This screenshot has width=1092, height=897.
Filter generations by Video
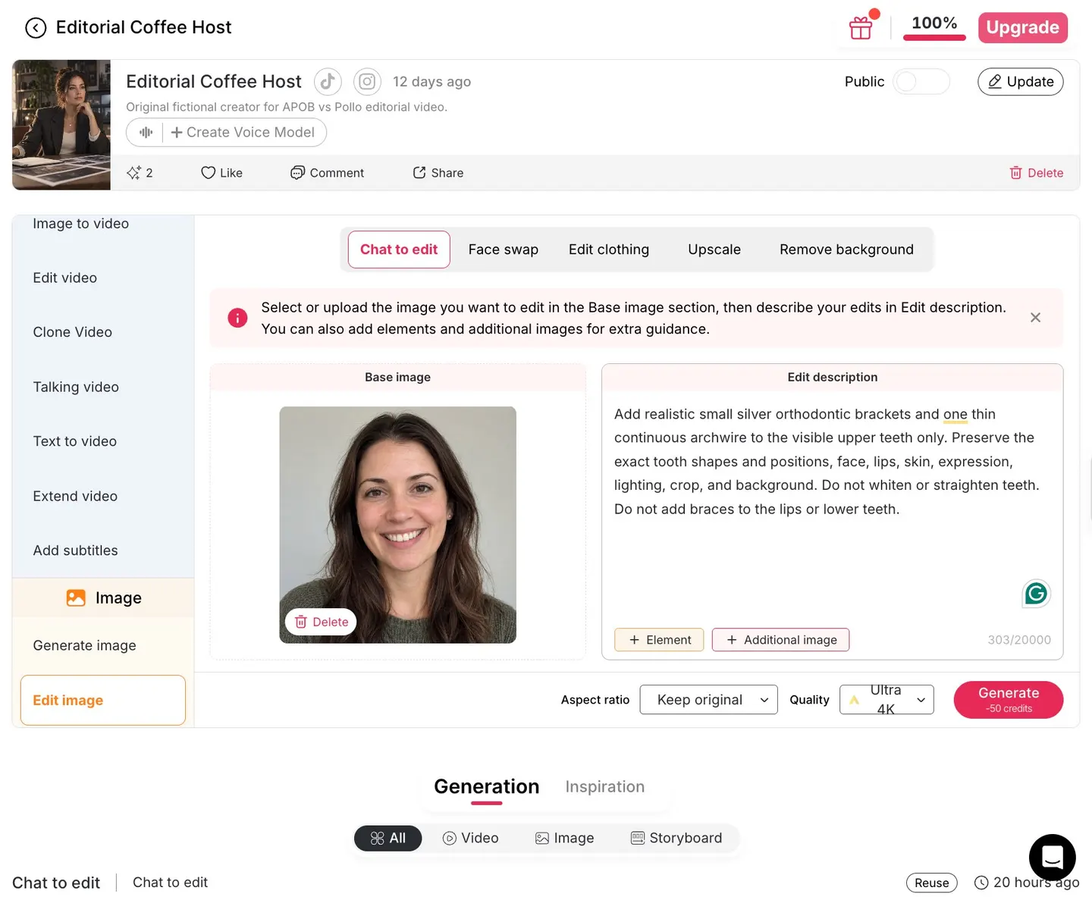pyautogui.click(x=471, y=838)
